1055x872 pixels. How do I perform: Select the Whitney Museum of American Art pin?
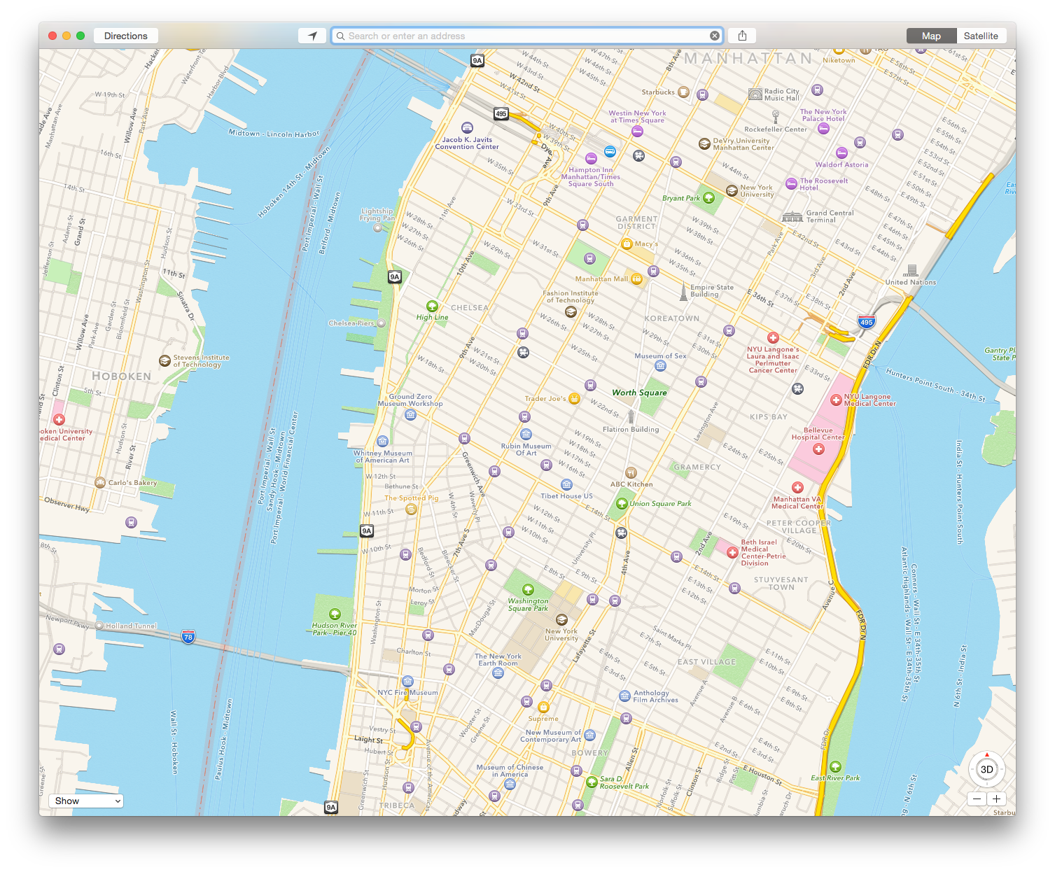coord(382,441)
